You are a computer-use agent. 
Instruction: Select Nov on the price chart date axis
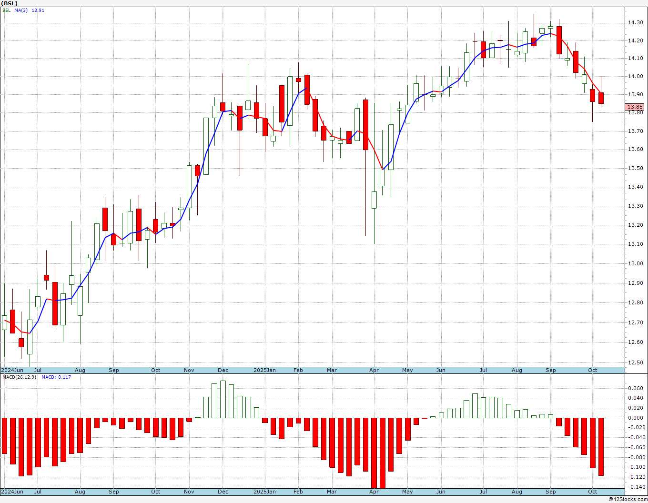[x=189, y=370]
